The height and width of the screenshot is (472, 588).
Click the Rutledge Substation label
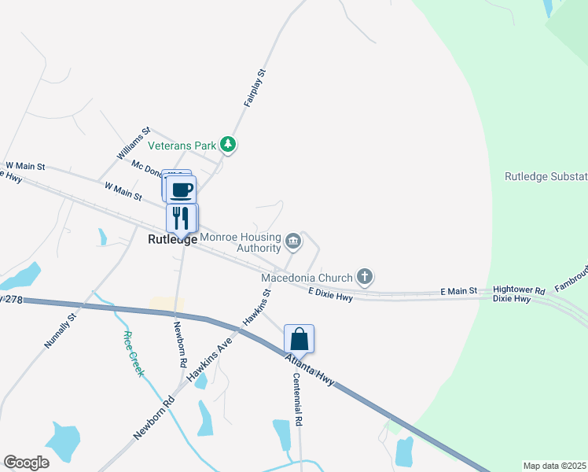click(546, 176)
